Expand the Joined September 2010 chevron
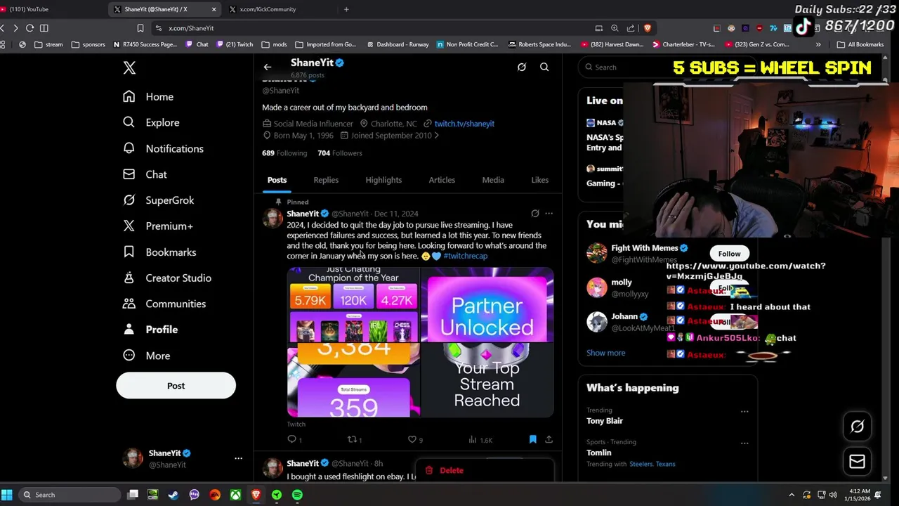Viewport: 899px width, 506px height. tap(436, 136)
